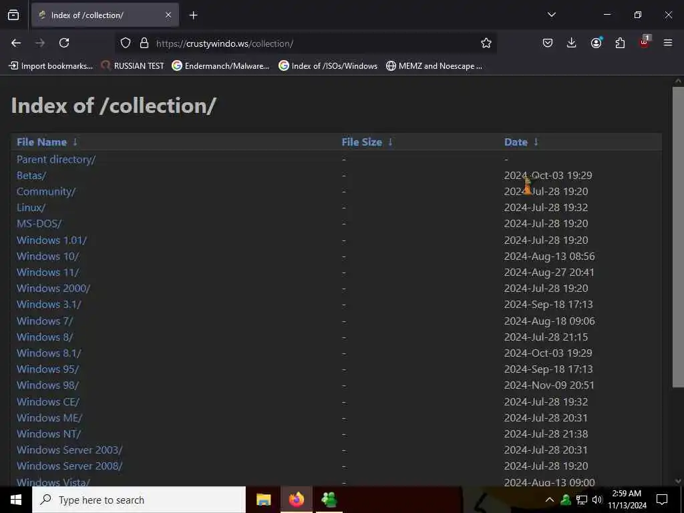Sort by Date column header
The height and width of the screenshot is (513, 684).
(x=516, y=142)
